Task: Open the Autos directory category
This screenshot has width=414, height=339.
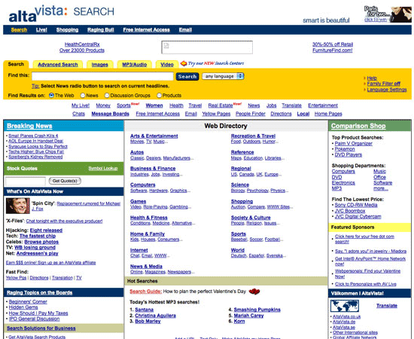Action: (x=137, y=152)
